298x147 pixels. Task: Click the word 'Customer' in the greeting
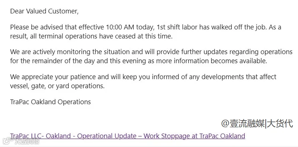[x=63, y=11]
